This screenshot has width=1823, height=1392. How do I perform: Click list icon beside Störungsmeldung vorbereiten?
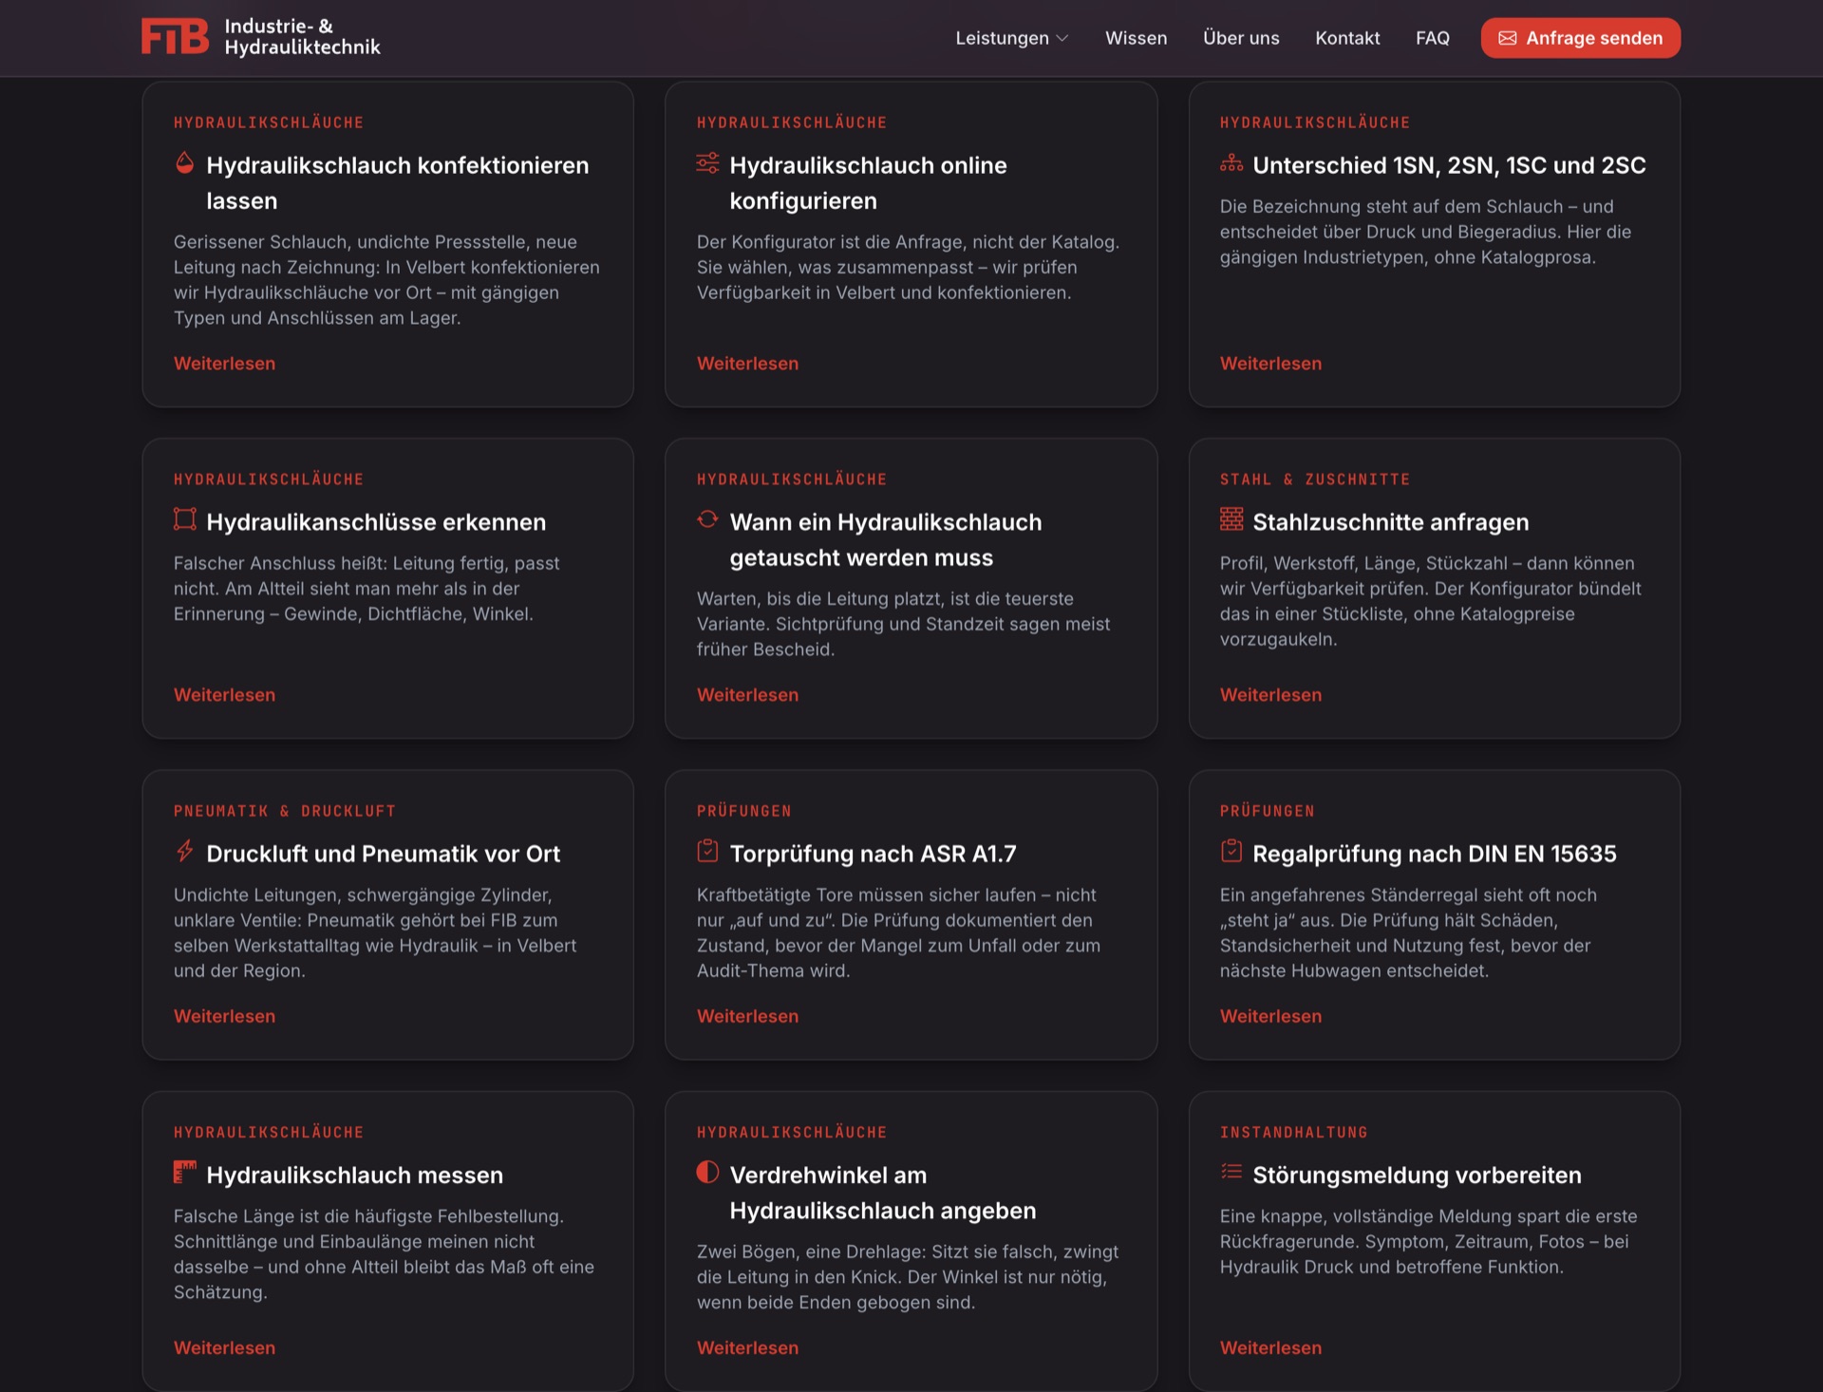pos(1231,1173)
